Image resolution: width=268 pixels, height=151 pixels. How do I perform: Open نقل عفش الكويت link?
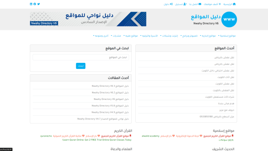pos(225,84)
